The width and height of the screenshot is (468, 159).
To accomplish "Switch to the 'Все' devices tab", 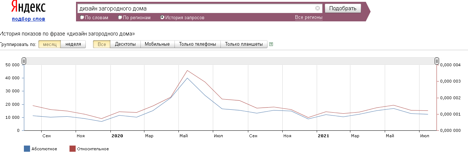I will pos(102,44).
